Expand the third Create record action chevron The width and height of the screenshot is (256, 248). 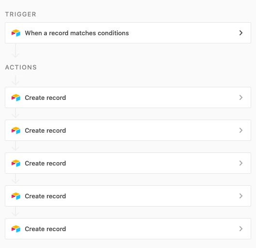(241, 163)
